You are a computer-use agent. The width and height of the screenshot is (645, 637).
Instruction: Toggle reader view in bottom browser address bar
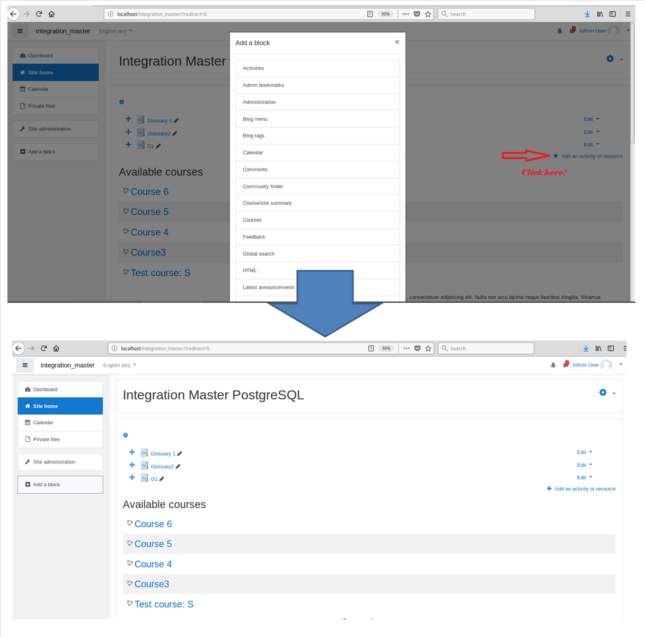[371, 348]
